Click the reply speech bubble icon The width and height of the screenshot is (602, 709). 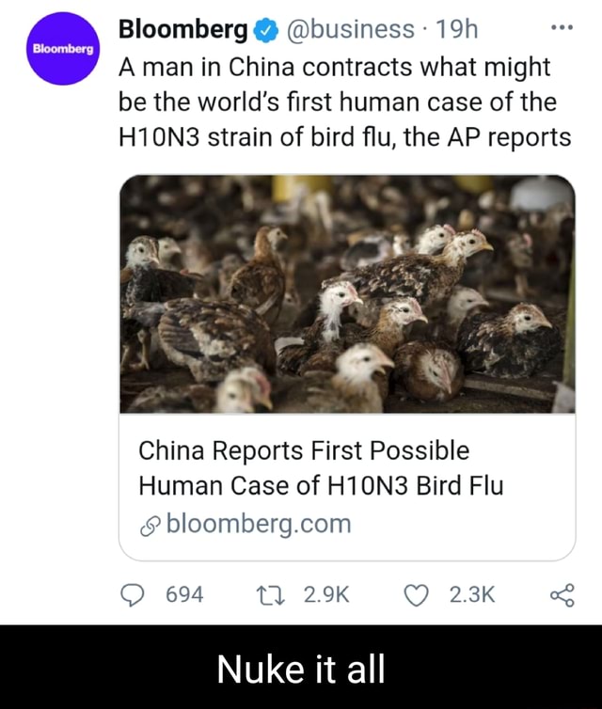click(x=132, y=595)
